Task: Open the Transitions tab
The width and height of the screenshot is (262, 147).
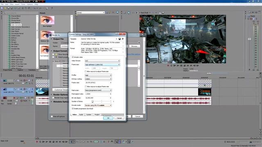Action: pyautogui.click(x=32, y=70)
